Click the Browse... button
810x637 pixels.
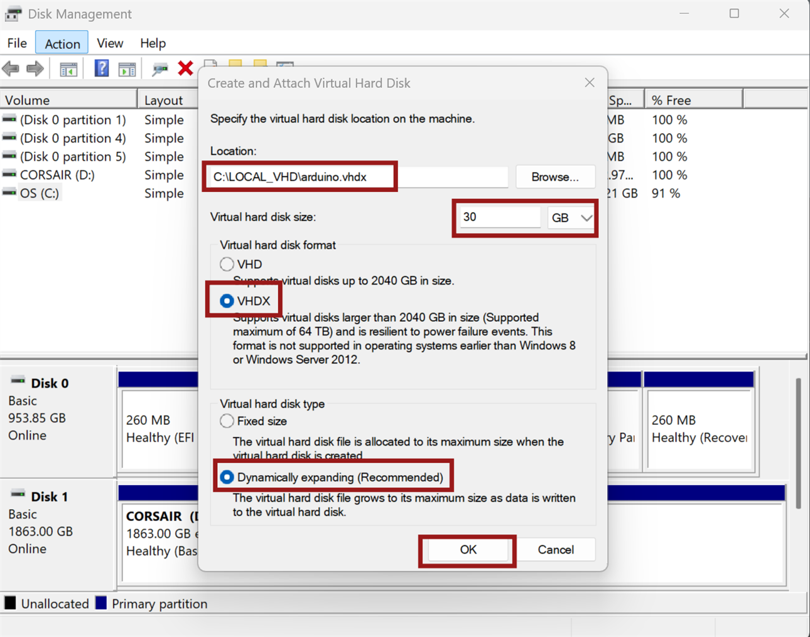[x=554, y=177]
